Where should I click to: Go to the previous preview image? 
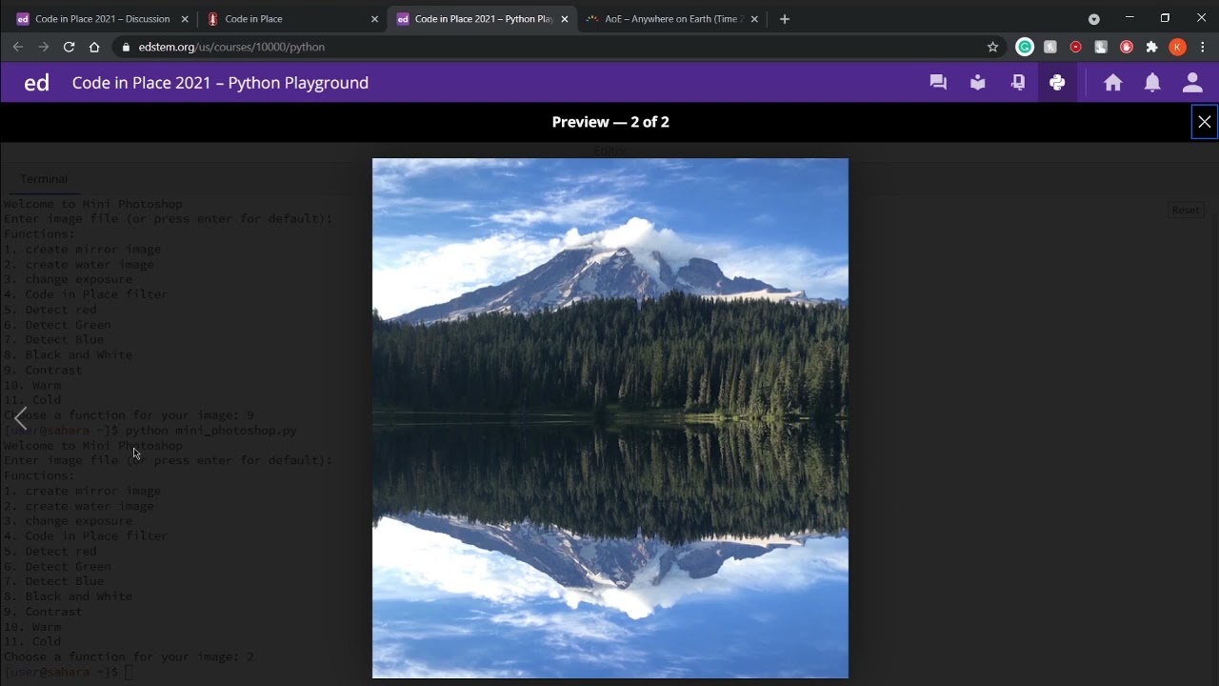[20, 418]
